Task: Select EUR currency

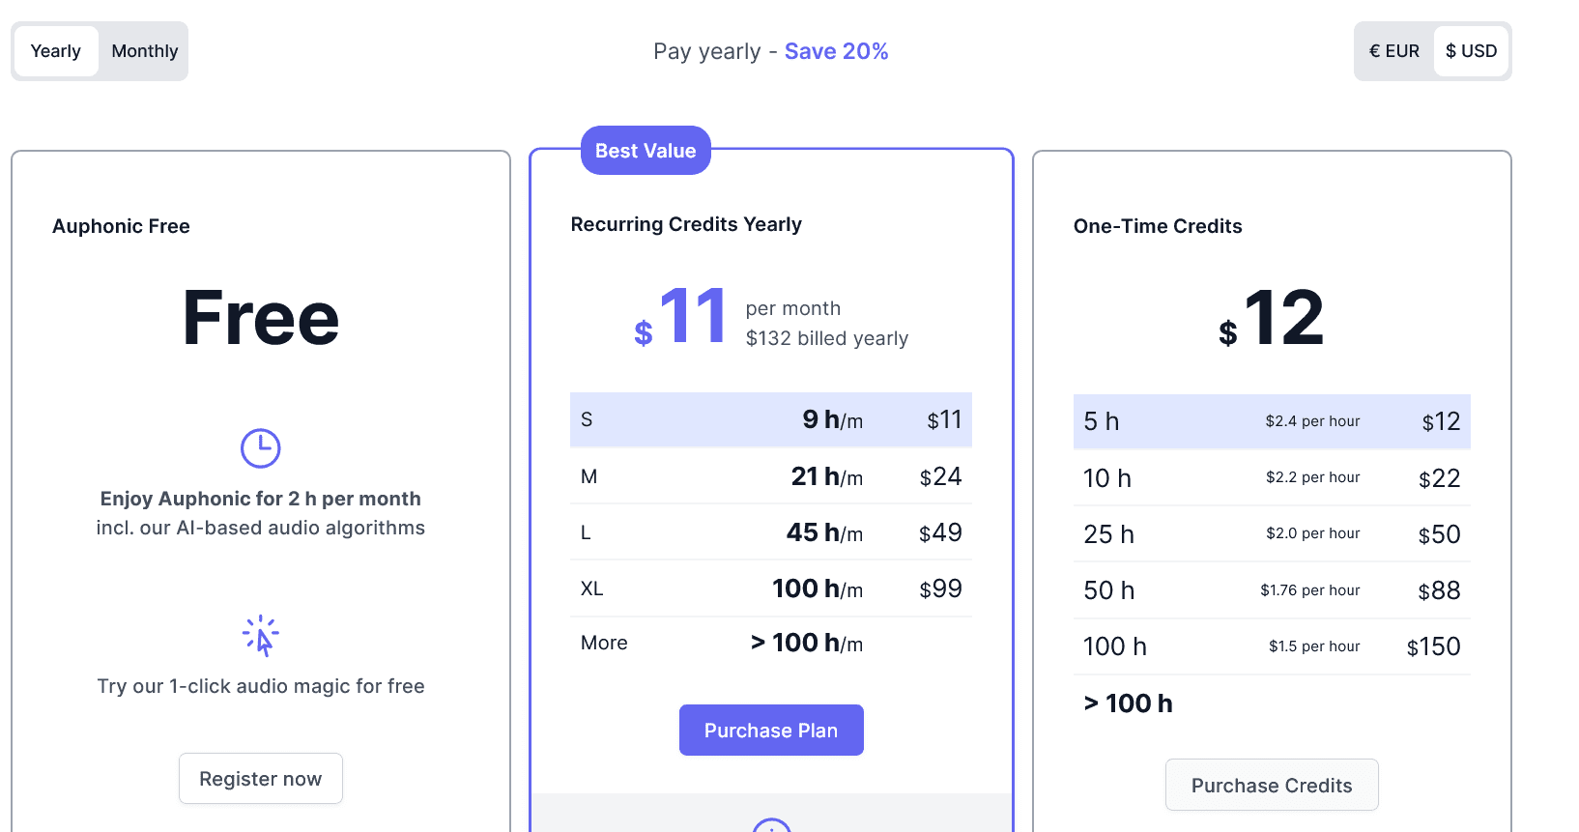Action: [1394, 51]
